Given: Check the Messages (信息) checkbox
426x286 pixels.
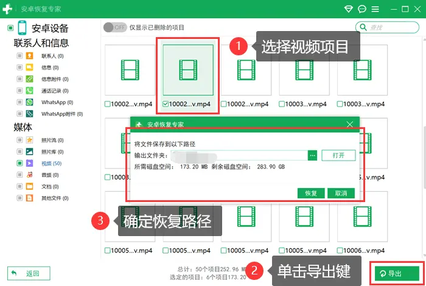Looking at the screenshot, I should pyautogui.click(x=19, y=68).
